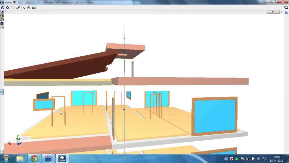This screenshot has width=289, height=163.
Task: Open the blue question mark help
Action: tap(286, 13)
